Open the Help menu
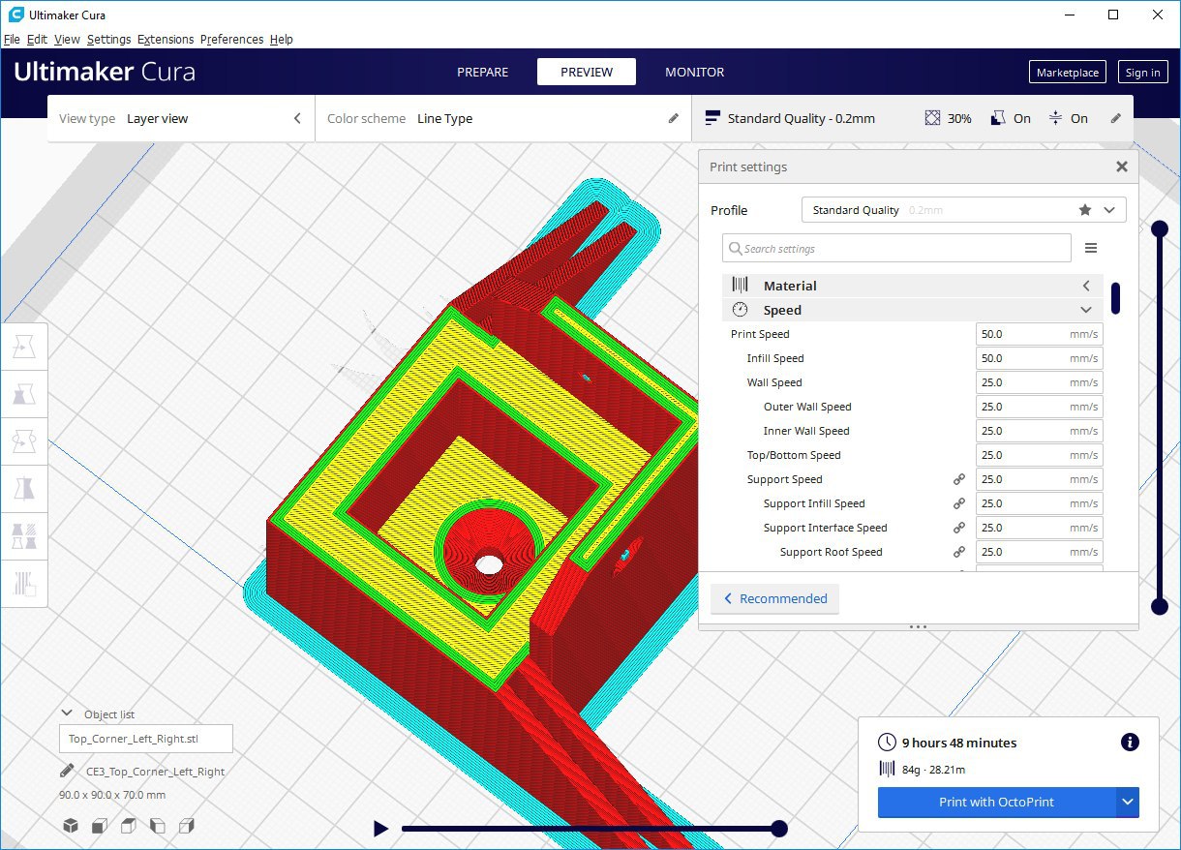 coord(281,40)
